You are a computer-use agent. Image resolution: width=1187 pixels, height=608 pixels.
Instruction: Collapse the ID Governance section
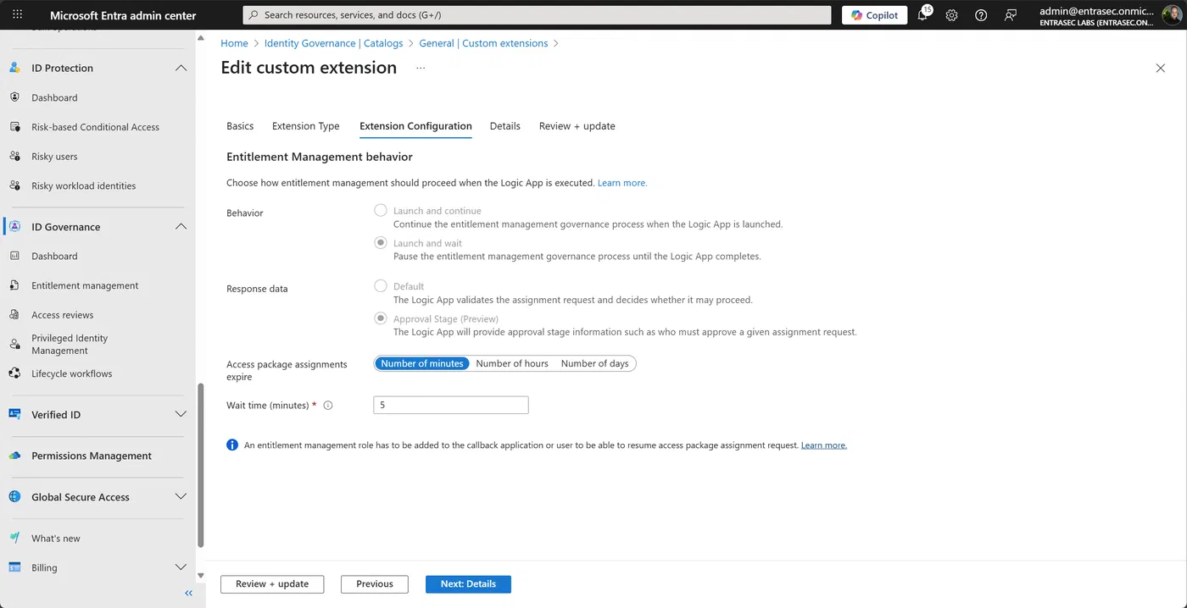(x=181, y=227)
